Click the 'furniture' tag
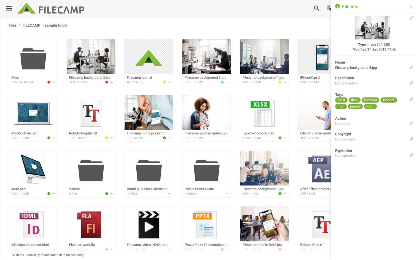Image resolution: width=416 pixels, height=260 pixels. pos(370,100)
